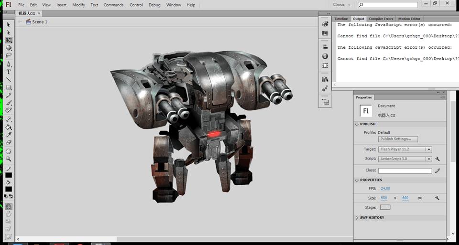Collapse the Tools panel double arrows
The width and height of the screenshot is (459, 245).
point(6,12)
